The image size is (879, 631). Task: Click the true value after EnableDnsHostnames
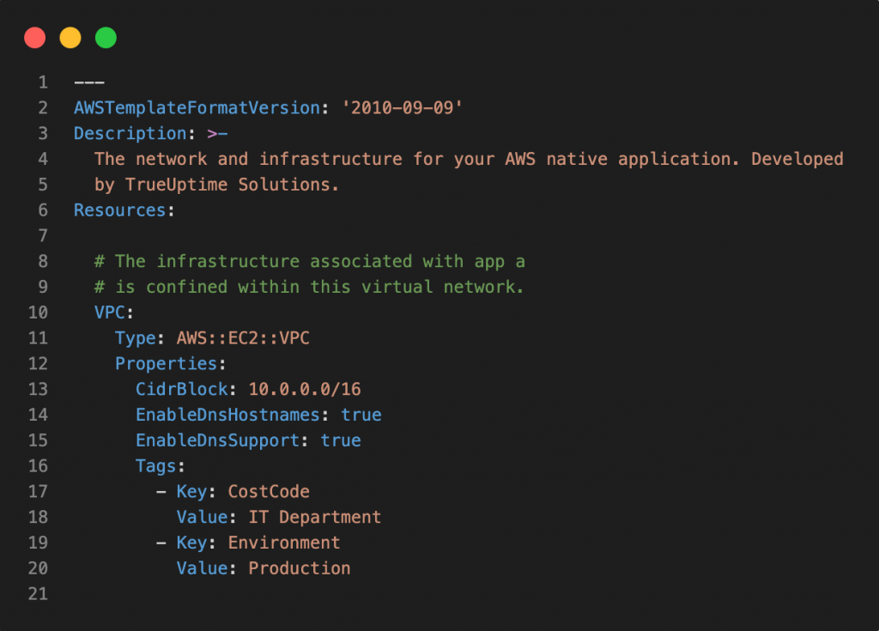(x=361, y=416)
